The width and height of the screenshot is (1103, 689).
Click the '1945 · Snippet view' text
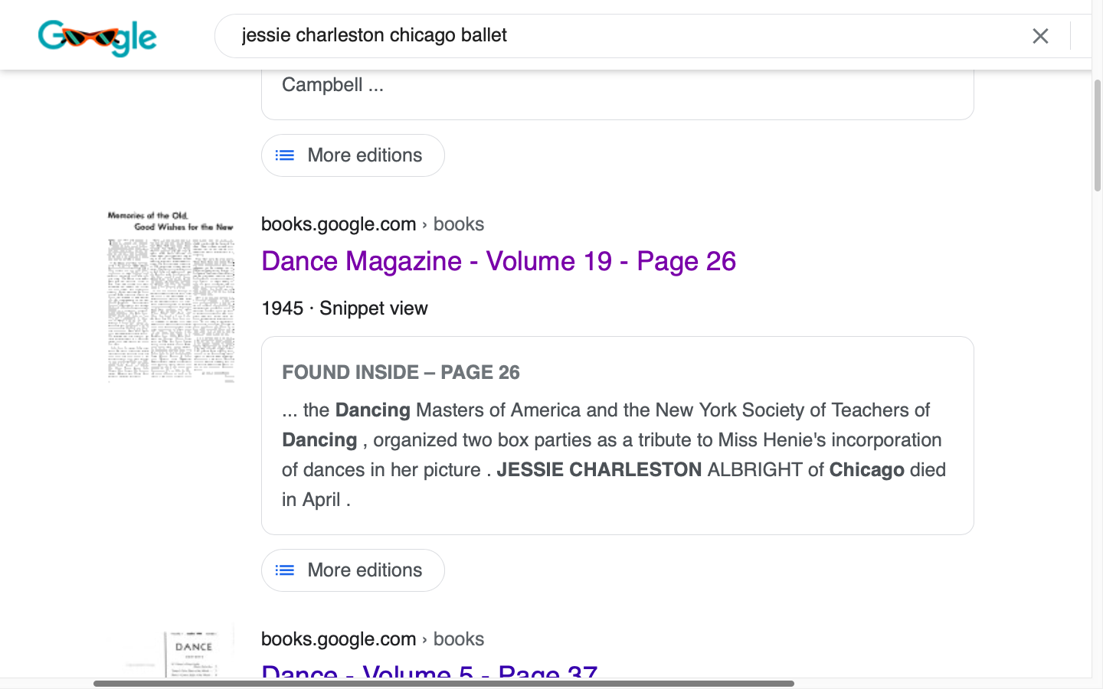pos(344,309)
